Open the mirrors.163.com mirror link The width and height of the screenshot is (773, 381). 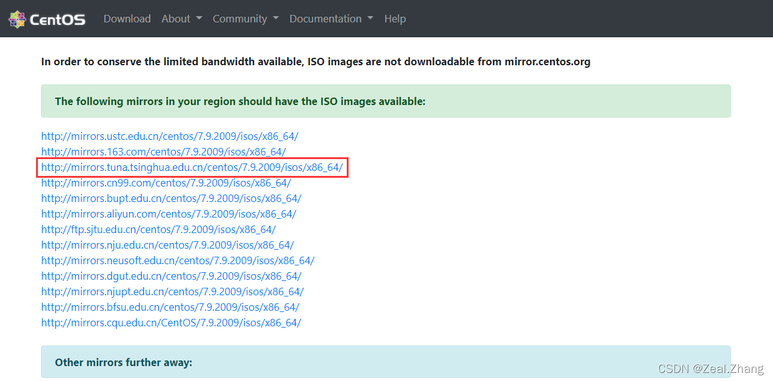163,152
